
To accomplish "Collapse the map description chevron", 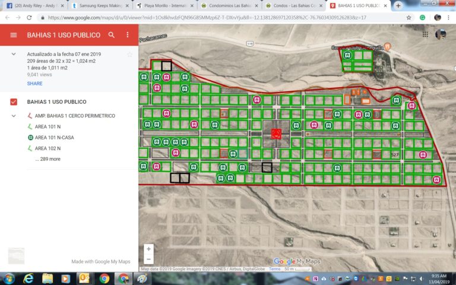I will point(14,54).
